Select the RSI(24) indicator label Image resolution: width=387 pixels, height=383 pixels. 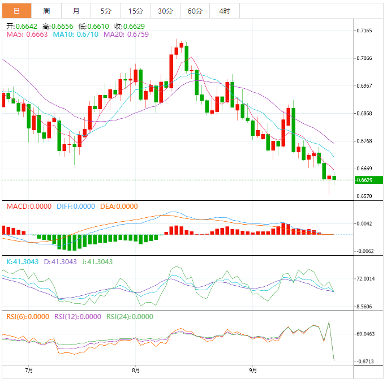coord(130,317)
